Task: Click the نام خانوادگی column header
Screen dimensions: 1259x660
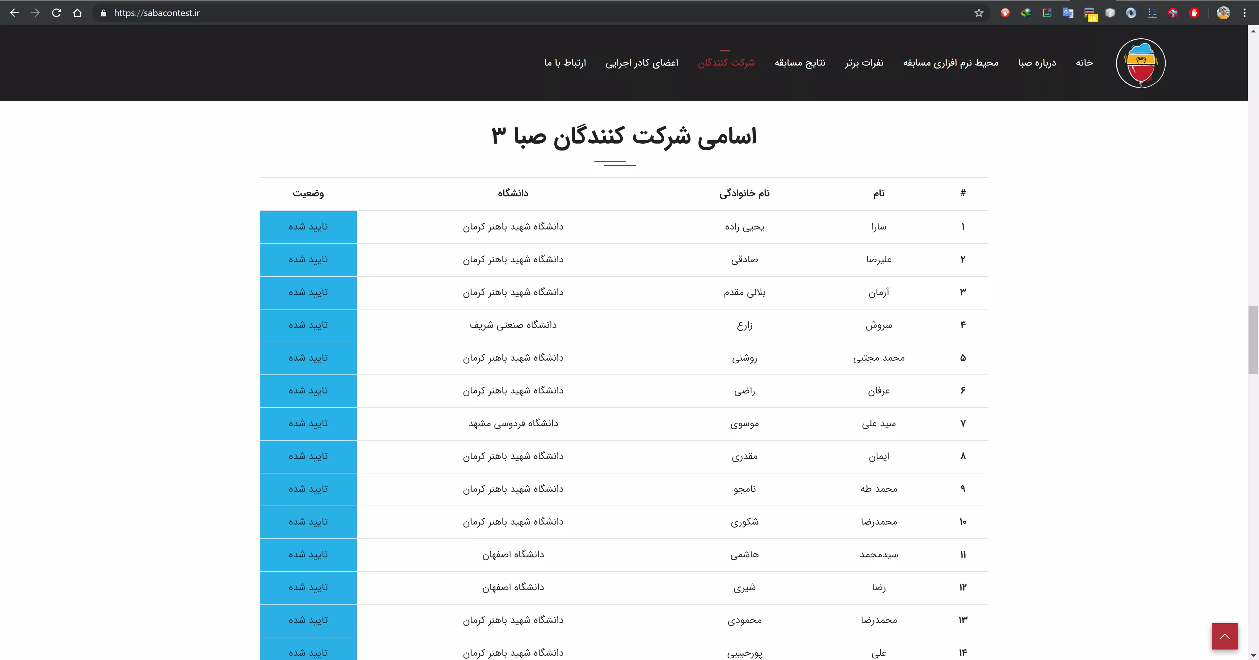Action: 744,193
